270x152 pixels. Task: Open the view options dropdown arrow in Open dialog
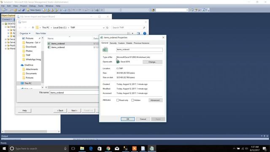(132, 33)
